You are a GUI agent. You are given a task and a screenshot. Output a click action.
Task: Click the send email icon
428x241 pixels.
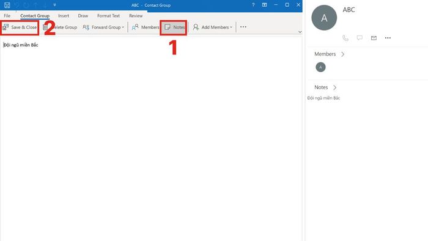374,38
